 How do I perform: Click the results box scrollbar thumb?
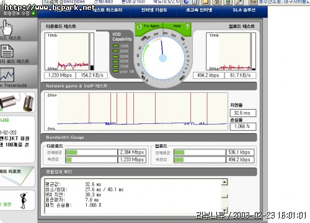224,196
